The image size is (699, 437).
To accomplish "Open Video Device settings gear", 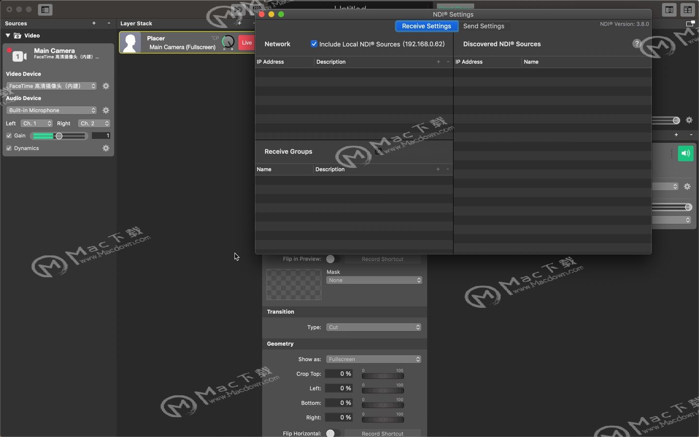I will (x=106, y=86).
